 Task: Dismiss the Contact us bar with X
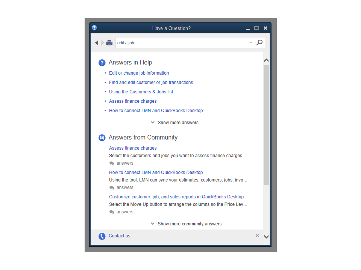pos(257,235)
